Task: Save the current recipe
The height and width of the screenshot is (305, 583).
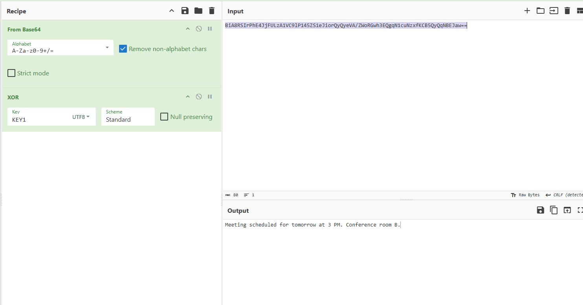Action: 185,11
